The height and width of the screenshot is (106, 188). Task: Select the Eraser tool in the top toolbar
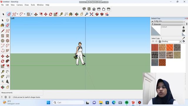[9, 14]
